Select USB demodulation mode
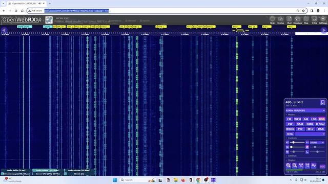Image resolution: width=328 pixels, height=184 pixels. [322, 119]
